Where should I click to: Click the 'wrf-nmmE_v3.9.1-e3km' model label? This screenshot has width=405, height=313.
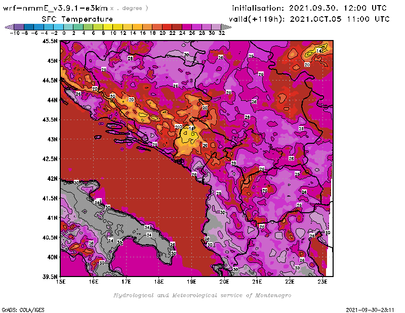tap(55, 8)
